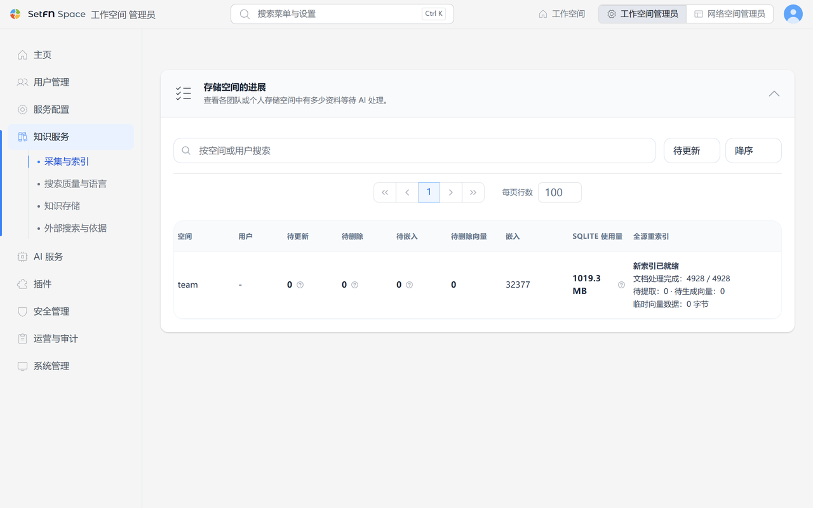This screenshot has width=813, height=508.
Task: Click the chip icon beside AI 服务
Action: [22, 257]
